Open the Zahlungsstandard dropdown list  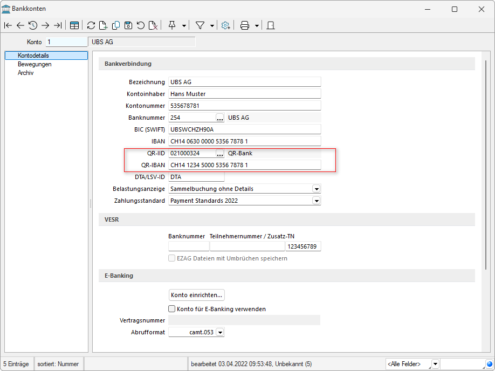pos(317,201)
